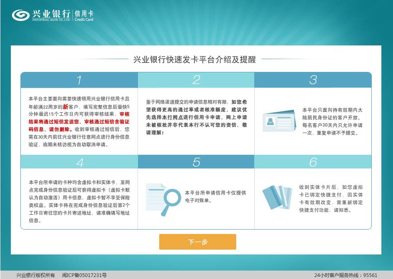Click the 下一步 next step button
393x279 pixels.
[197, 242]
